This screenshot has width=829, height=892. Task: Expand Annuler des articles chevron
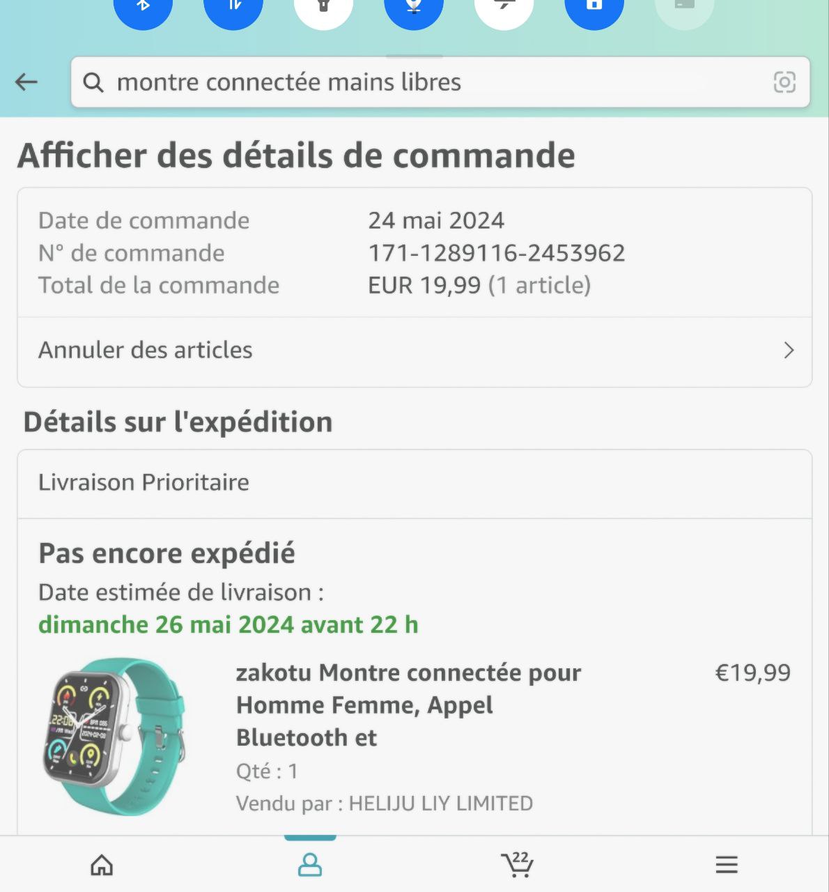click(789, 350)
